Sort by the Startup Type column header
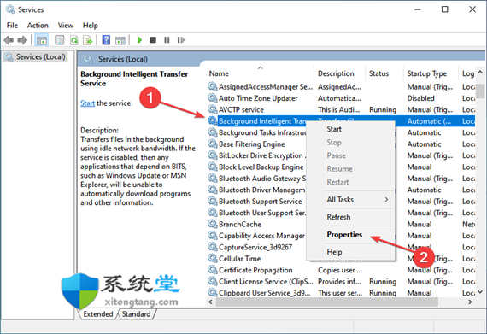This screenshot has height=334, width=487. pyautogui.click(x=431, y=73)
